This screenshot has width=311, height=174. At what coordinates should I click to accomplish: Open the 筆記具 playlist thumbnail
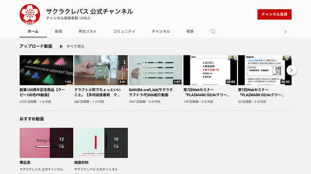(x=46, y=143)
